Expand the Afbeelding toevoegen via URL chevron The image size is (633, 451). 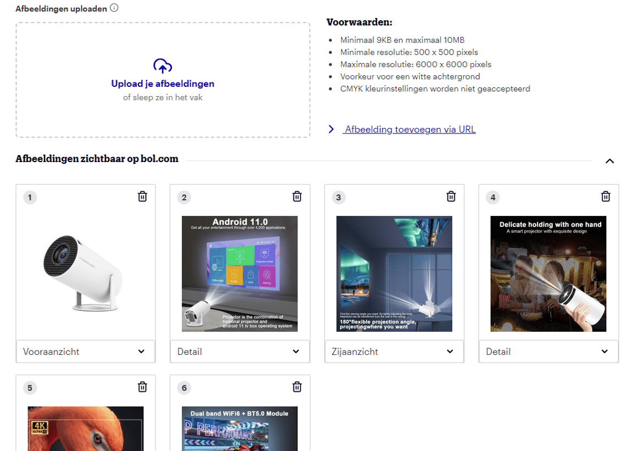(x=331, y=129)
